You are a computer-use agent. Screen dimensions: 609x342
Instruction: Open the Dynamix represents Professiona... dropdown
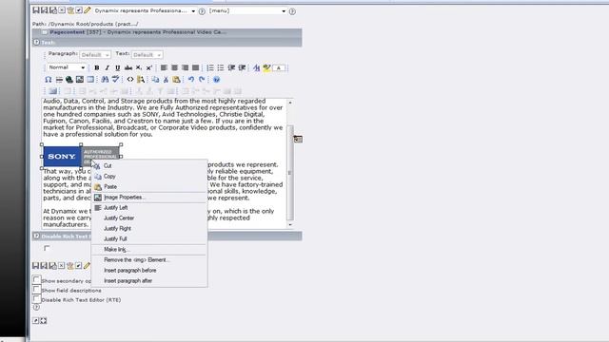[x=145, y=10]
